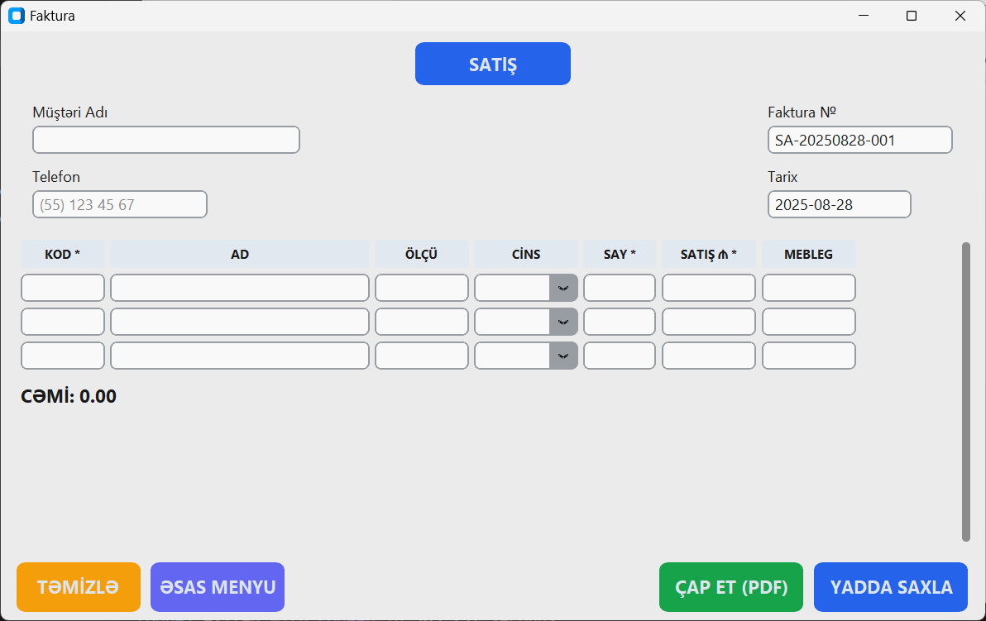
Task: Click the SATIŞ ₼ * column header
Action: 709,254
